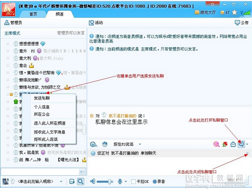The height and width of the screenshot is (189, 252).
Task: Send a red rose flower icon
Action: [225, 144]
